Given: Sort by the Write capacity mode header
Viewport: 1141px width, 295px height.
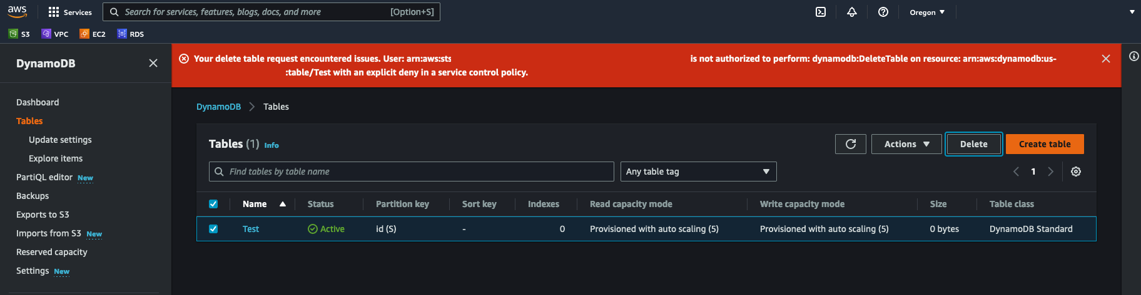Looking at the screenshot, I should click(x=802, y=204).
